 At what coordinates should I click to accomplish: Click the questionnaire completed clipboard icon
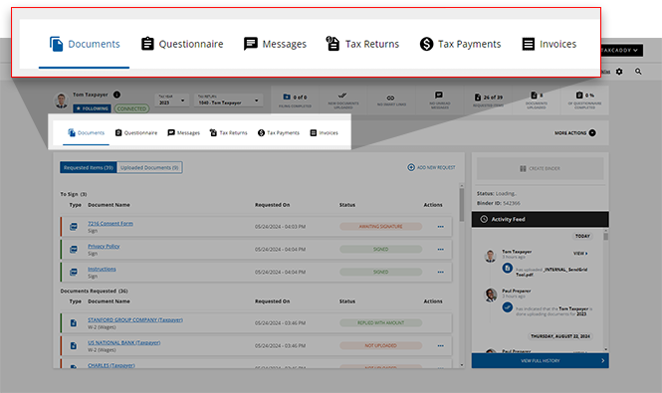point(579,95)
